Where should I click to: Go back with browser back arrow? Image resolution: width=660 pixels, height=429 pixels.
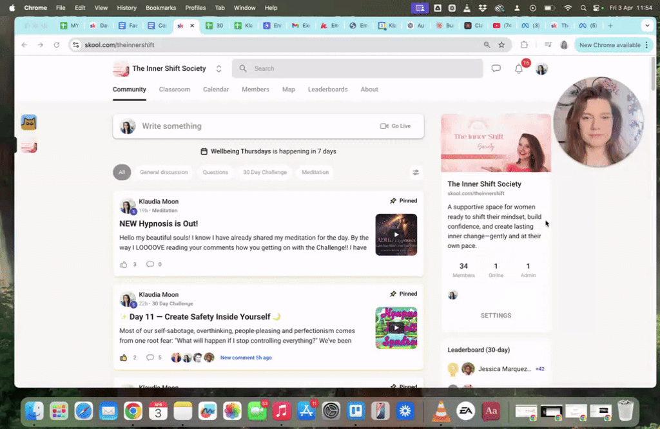coord(24,45)
